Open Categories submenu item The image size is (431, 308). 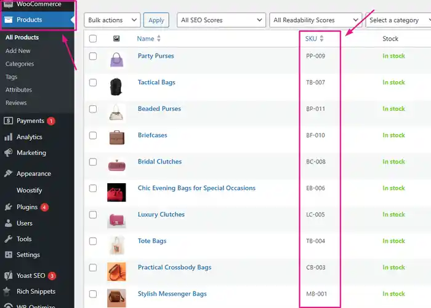click(x=20, y=64)
